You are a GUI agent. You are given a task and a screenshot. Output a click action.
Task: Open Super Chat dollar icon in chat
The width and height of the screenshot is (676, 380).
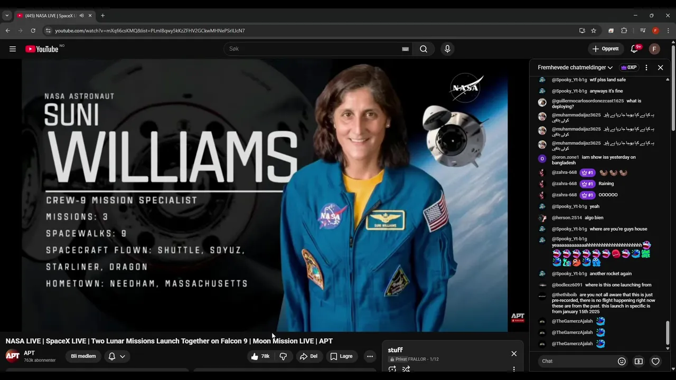[639, 362]
